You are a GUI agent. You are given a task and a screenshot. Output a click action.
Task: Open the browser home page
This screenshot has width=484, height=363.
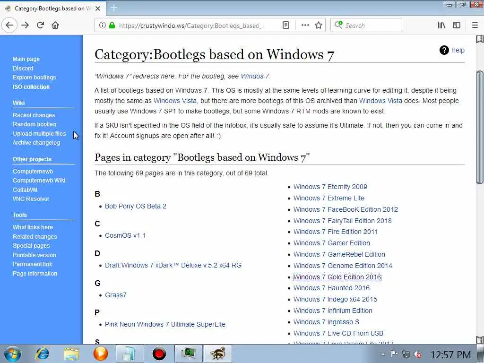(55, 25)
